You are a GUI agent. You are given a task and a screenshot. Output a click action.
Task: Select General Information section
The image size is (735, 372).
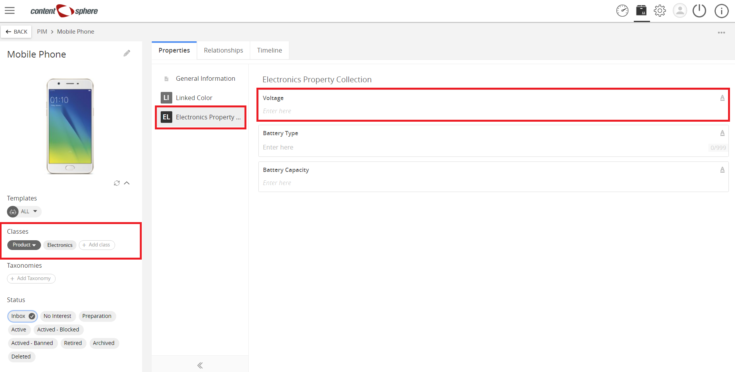click(x=200, y=79)
